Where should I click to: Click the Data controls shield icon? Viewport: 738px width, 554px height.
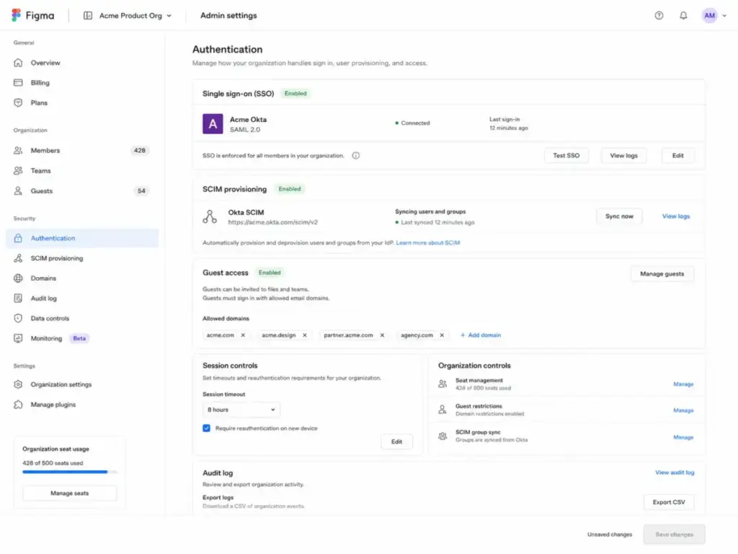[18, 318]
